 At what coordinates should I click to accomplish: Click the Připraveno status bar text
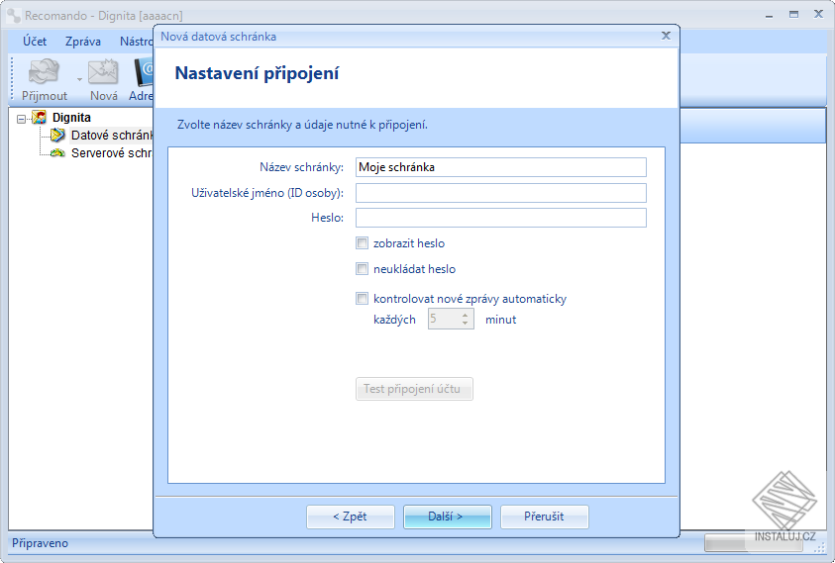point(41,543)
